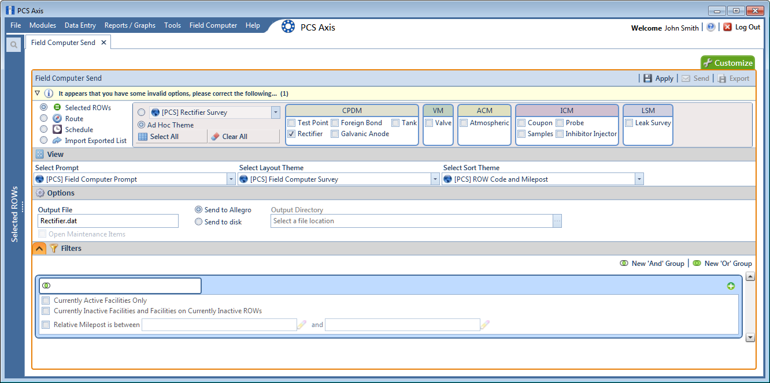Check the Valve checkbox

(x=430, y=123)
